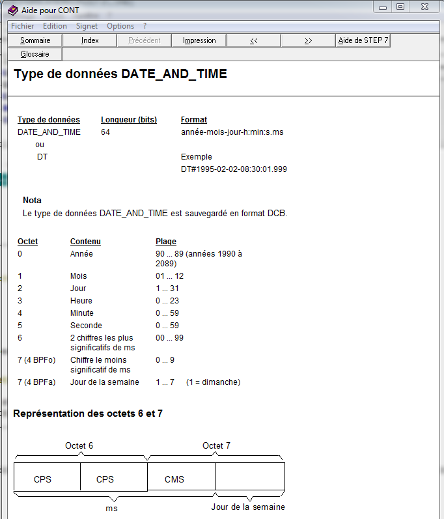Minimize the Aide pour CONT window
This screenshot has width=444, height=519.
[384, 7]
